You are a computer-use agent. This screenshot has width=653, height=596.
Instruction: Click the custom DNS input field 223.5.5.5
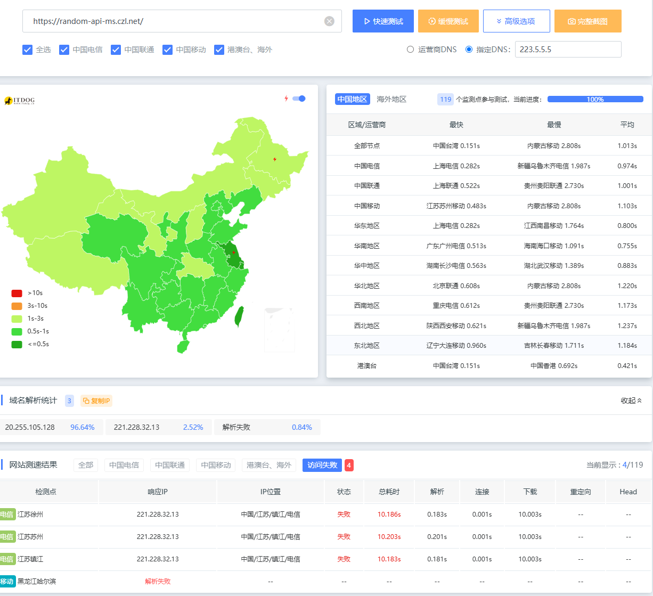click(x=567, y=50)
